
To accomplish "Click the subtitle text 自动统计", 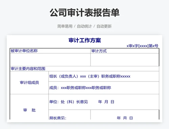I will click(84, 26).
